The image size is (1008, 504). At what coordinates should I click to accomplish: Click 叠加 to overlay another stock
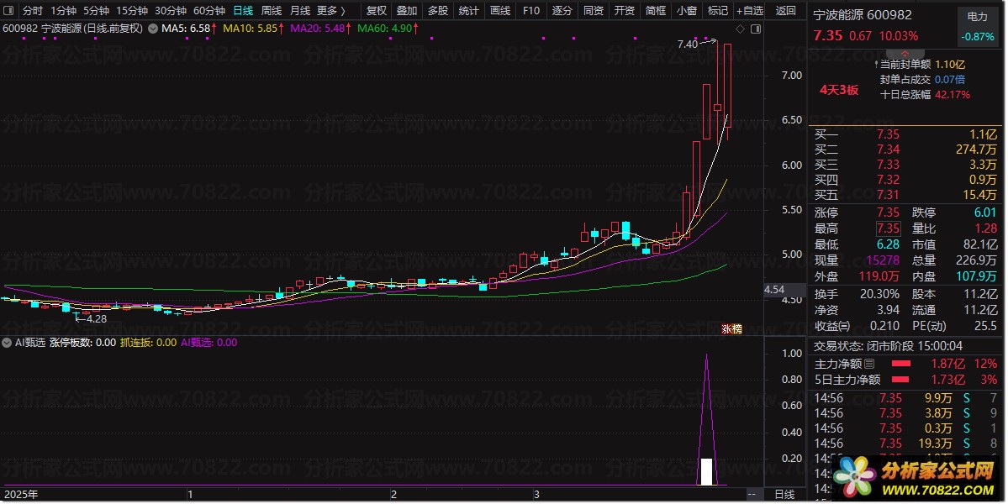point(407,10)
